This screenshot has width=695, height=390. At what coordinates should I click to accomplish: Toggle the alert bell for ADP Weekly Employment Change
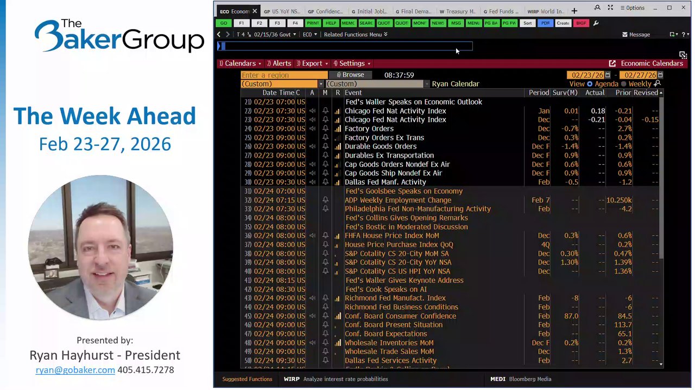coord(325,200)
